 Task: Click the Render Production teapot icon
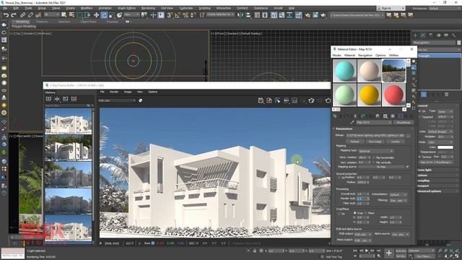click(323, 15)
